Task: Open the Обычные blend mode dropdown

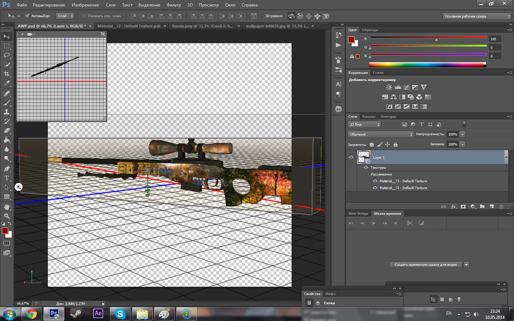Action: coord(380,134)
